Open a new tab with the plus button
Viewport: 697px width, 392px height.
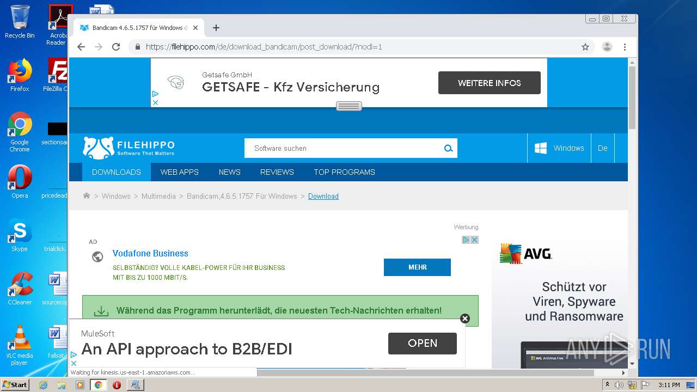click(216, 28)
